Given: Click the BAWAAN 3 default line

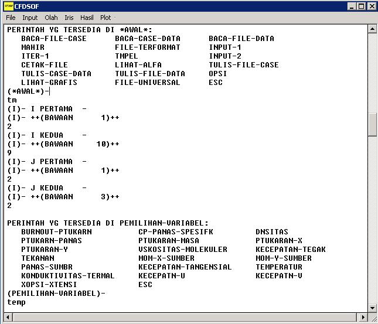Looking at the screenshot, I should point(63,197).
